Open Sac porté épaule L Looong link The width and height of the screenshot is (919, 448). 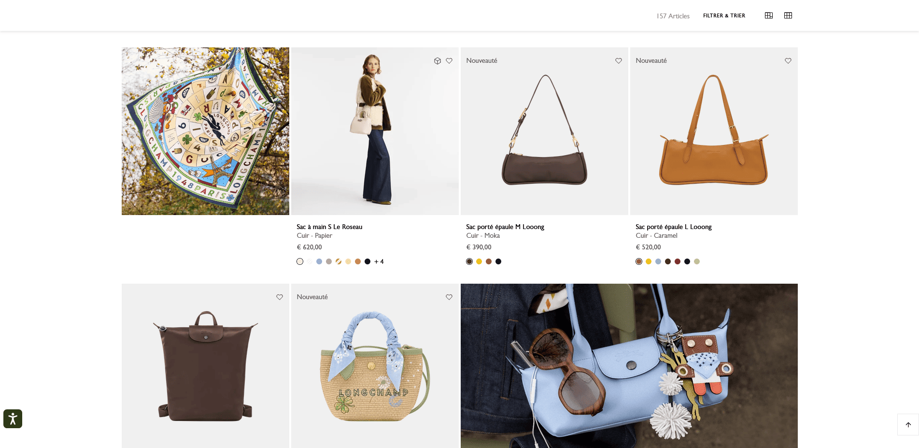pyautogui.click(x=674, y=227)
